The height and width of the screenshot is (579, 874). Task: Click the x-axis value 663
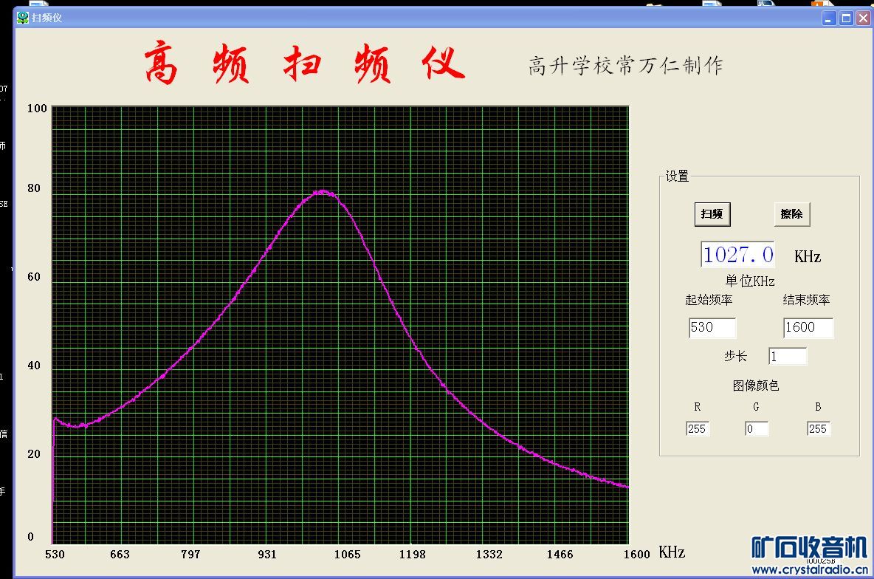[120, 555]
